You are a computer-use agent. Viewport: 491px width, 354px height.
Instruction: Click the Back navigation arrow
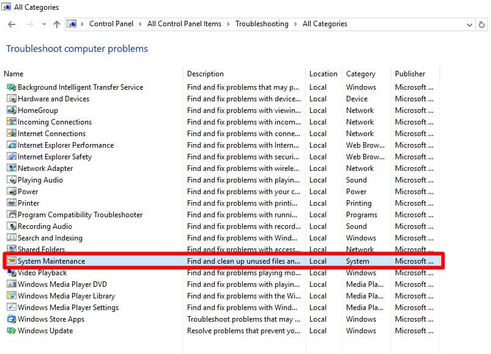(x=12, y=24)
